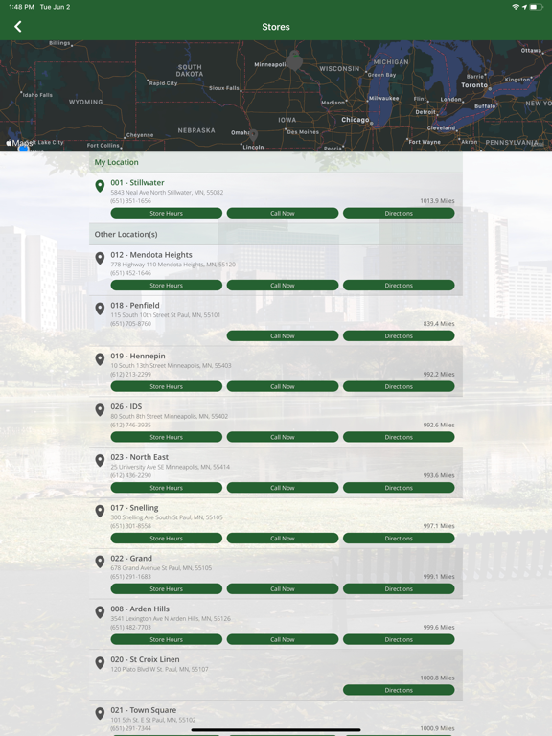Viewport: 552px width, 736px height.
Task: Tap the pin icon beside 021 - Town Square
Action: coord(100,714)
